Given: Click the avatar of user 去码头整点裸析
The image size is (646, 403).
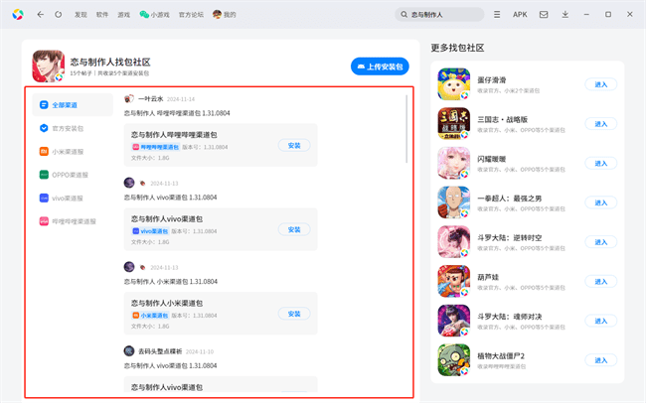Looking at the screenshot, I should [129, 351].
